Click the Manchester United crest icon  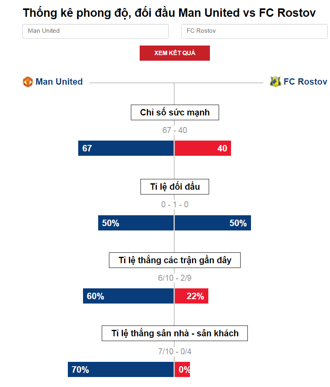pyautogui.click(x=28, y=82)
